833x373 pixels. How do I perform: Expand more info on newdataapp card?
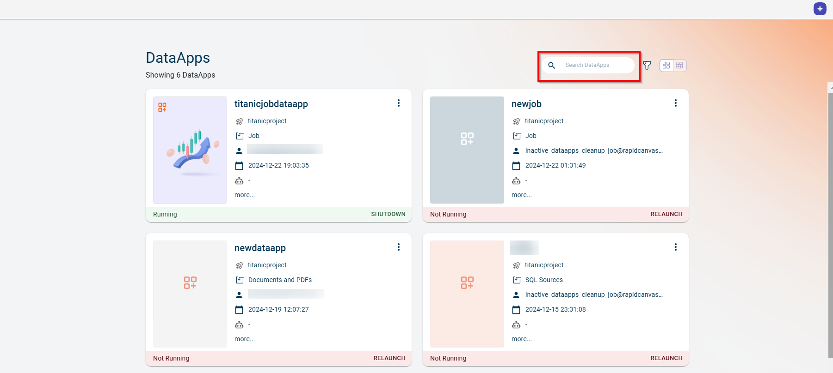tap(244, 339)
